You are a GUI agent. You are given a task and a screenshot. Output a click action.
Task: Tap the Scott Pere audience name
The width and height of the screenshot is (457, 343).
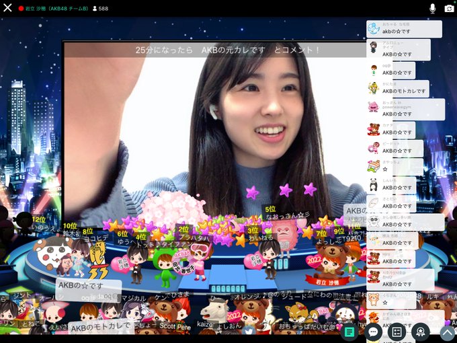click(x=175, y=326)
